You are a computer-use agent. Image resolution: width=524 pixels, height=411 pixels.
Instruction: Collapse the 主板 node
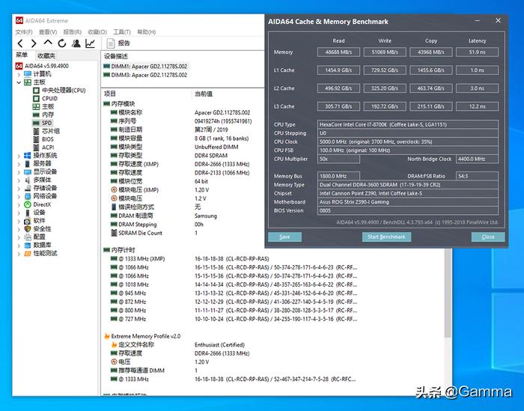click(x=19, y=82)
